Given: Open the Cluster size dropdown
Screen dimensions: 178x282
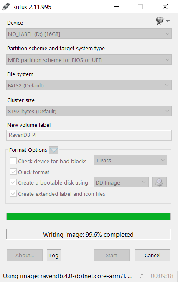Looking at the screenshot, I should (x=89, y=111).
